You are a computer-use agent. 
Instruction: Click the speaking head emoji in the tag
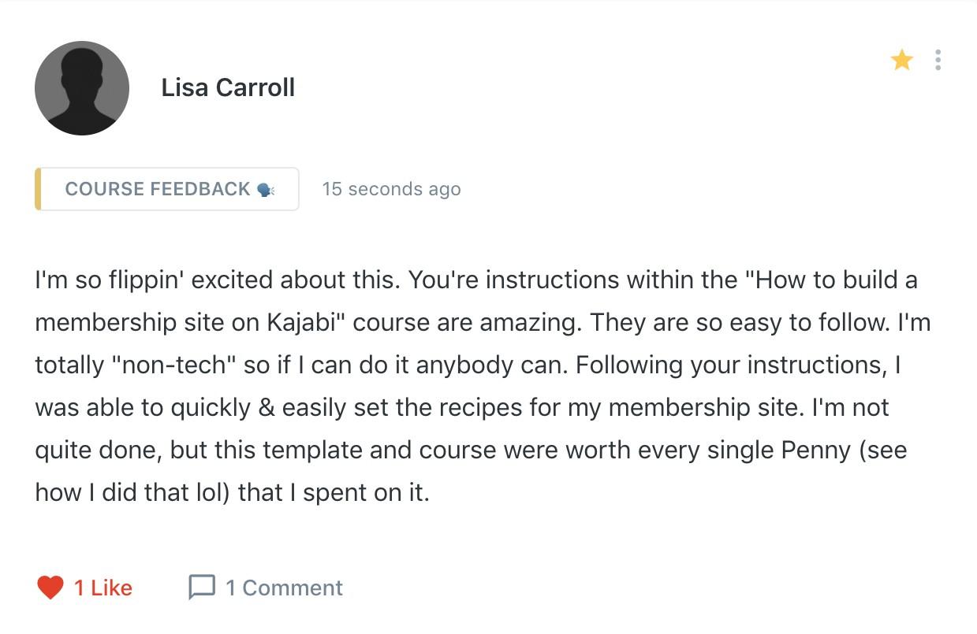coord(266,190)
